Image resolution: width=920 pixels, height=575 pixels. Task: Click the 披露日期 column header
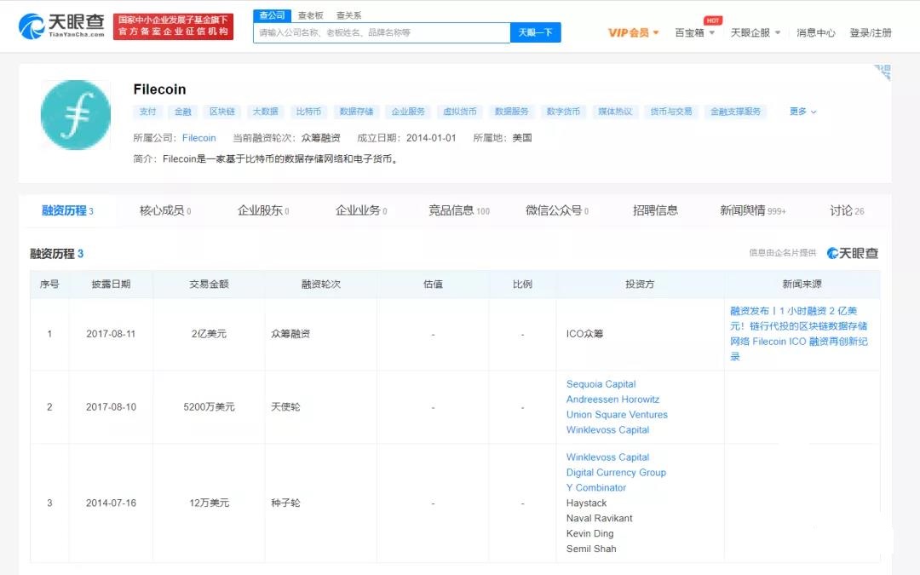coord(111,284)
